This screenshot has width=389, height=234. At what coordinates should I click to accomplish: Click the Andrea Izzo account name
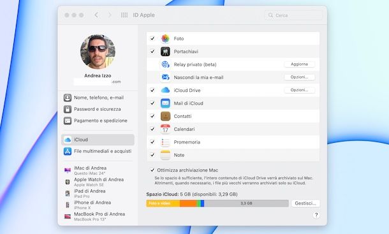(x=98, y=75)
